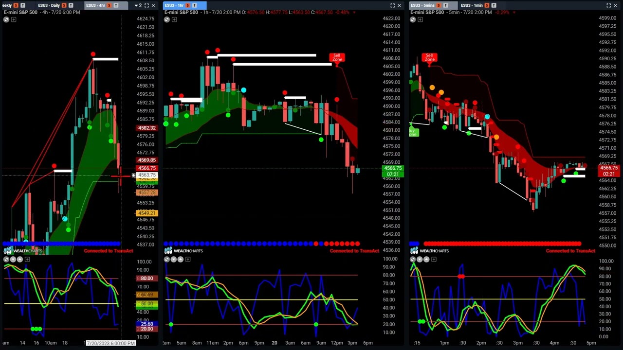The width and height of the screenshot is (623, 350).
Task: Add indicator to 5mins oscillator pane
Action: pyautogui.click(x=434, y=260)
